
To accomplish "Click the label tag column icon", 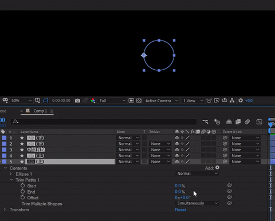I will pyautogui.click(x=3, y=131).
